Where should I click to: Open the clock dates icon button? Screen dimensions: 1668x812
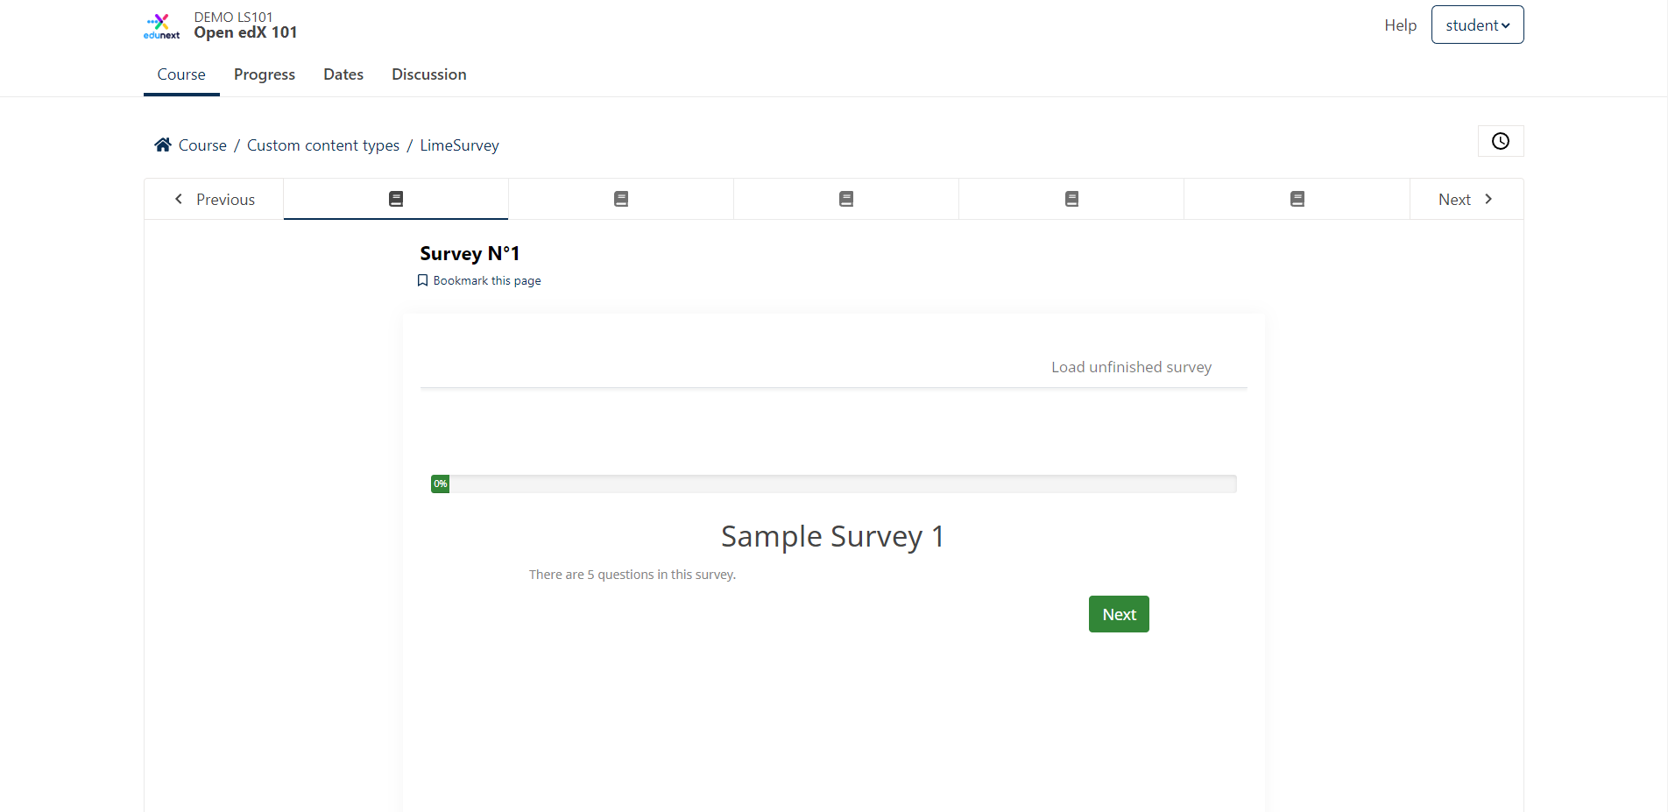1501,141
